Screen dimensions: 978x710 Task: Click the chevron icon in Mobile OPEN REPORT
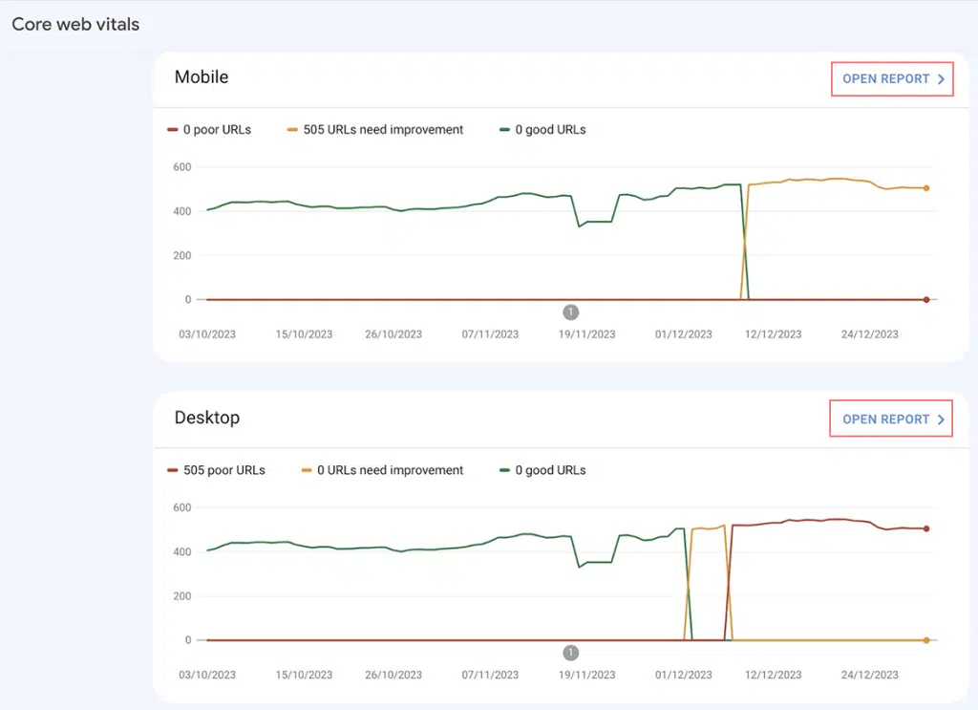click(941, 79)
